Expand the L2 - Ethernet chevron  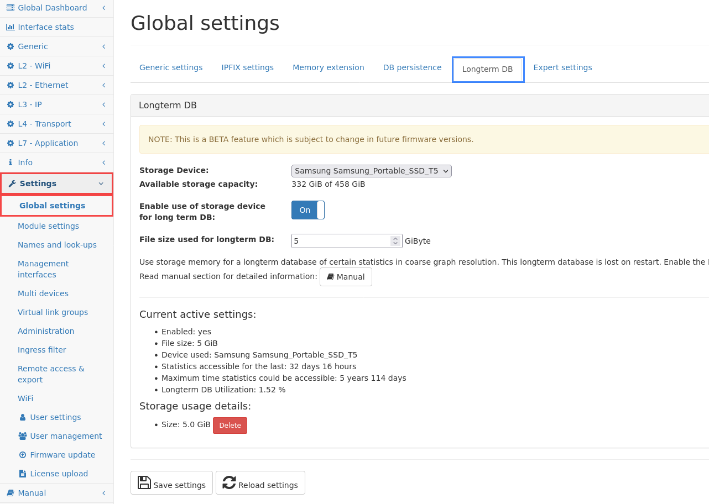tap(104, 85)
